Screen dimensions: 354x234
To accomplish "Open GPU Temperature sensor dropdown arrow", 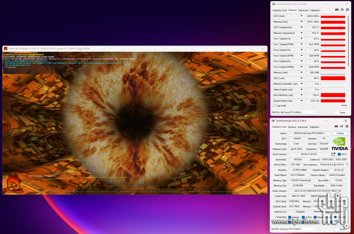I will coord(302,27).
